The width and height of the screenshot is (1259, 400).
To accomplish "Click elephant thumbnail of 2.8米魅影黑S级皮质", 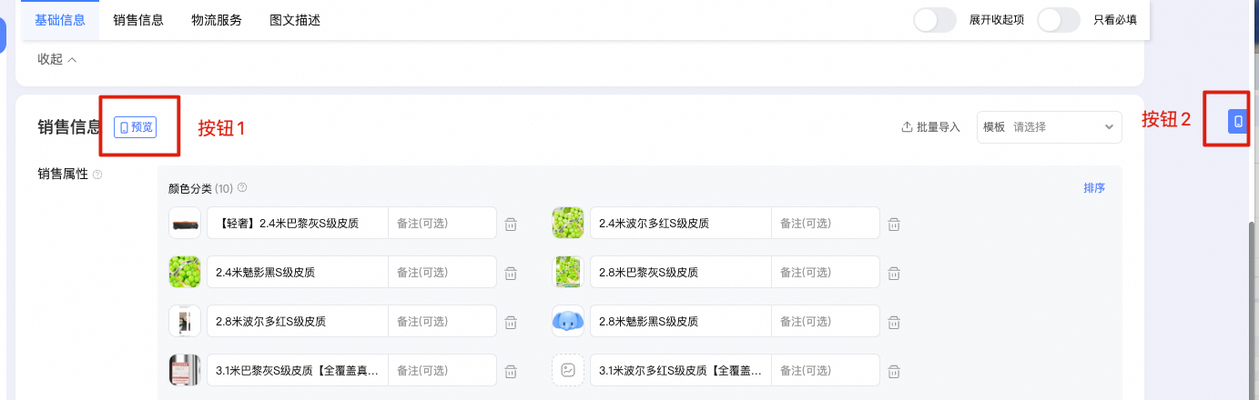I will coord(568,321).
